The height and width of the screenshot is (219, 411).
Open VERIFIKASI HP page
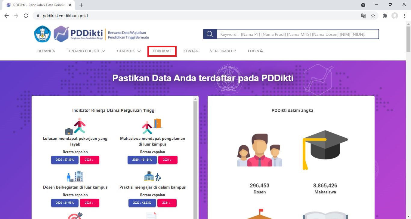[x=223, y=51]
